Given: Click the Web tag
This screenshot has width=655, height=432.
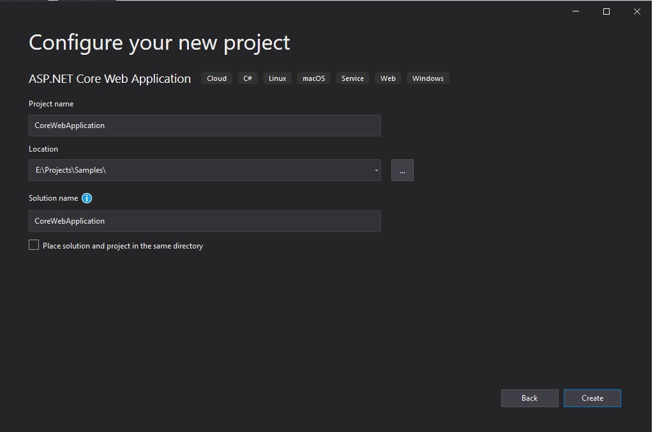Looking at the screenshot, I should 389,79.
